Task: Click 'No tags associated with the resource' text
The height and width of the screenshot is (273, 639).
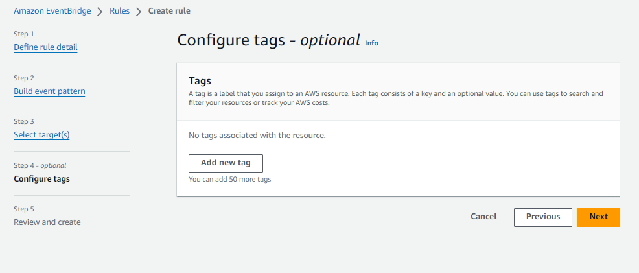Action: tap(257, 136)
